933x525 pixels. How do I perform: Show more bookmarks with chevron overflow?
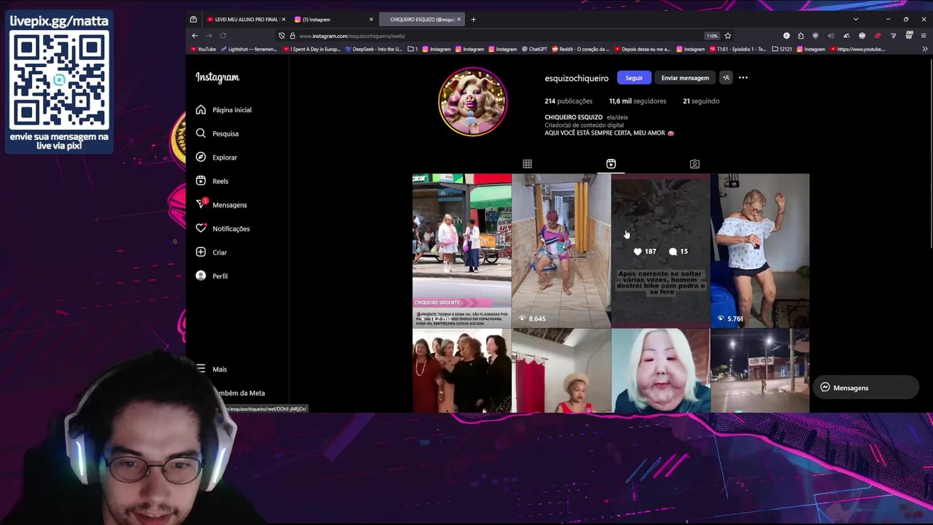point(925,50)
